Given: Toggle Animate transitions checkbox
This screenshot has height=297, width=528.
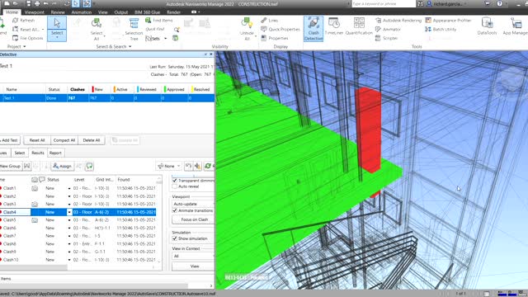Looking at the screenshot, I should click(174, 210).
